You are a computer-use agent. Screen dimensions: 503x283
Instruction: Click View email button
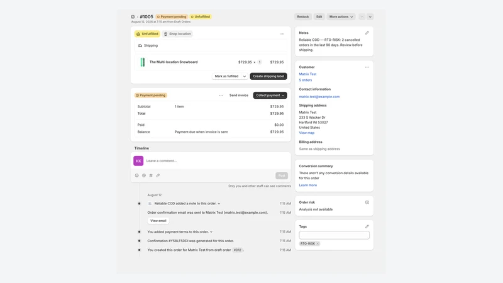point(158,221)
